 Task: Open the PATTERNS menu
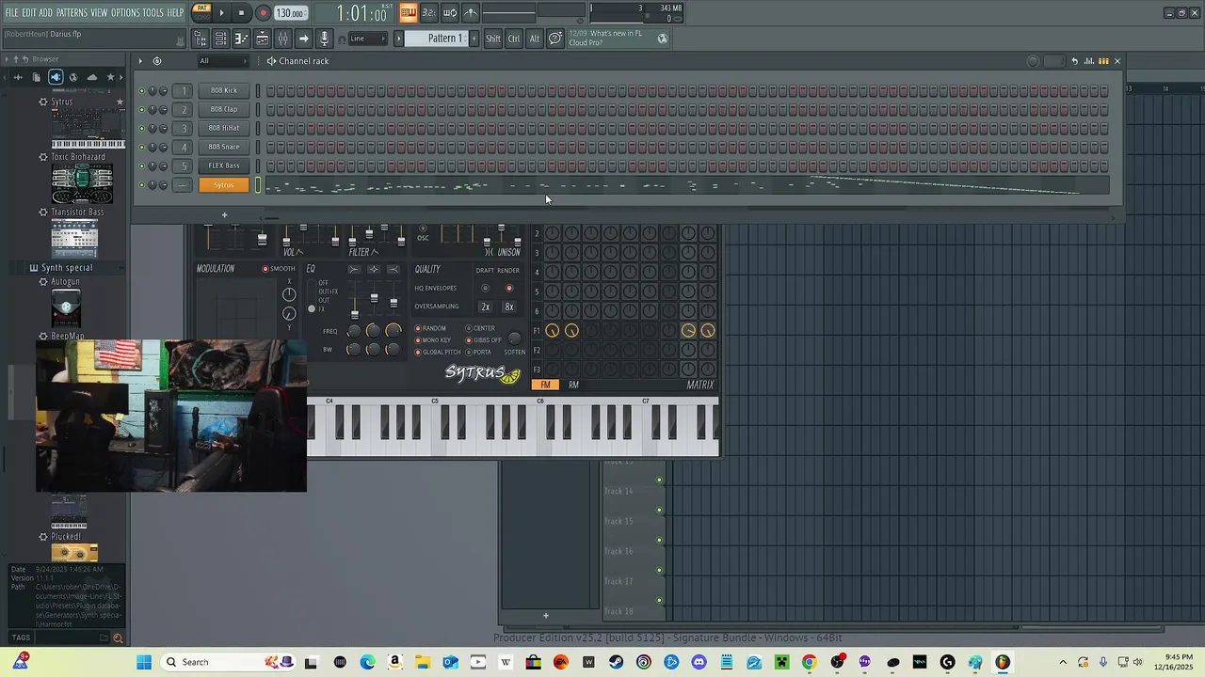72,12
